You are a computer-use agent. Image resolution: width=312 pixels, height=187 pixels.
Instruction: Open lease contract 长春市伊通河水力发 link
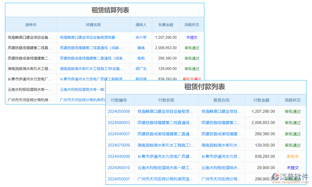click(221, 156)
